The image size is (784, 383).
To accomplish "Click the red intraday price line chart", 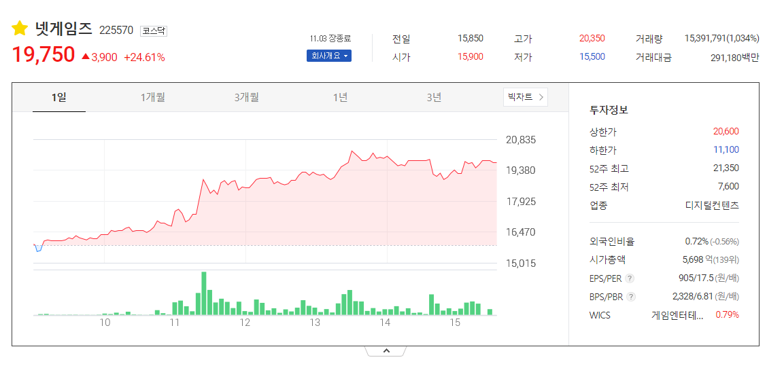I will tap(272, 179).
